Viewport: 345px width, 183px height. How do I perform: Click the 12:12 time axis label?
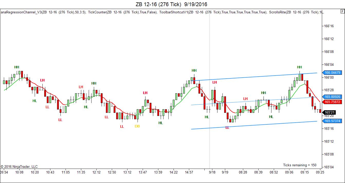[x=96, y=172]
